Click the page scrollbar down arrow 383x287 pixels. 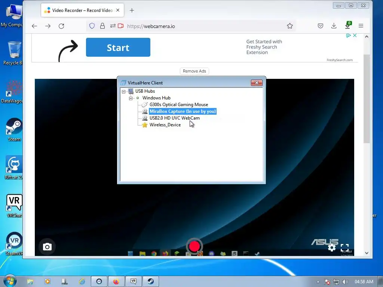(367, 253)
